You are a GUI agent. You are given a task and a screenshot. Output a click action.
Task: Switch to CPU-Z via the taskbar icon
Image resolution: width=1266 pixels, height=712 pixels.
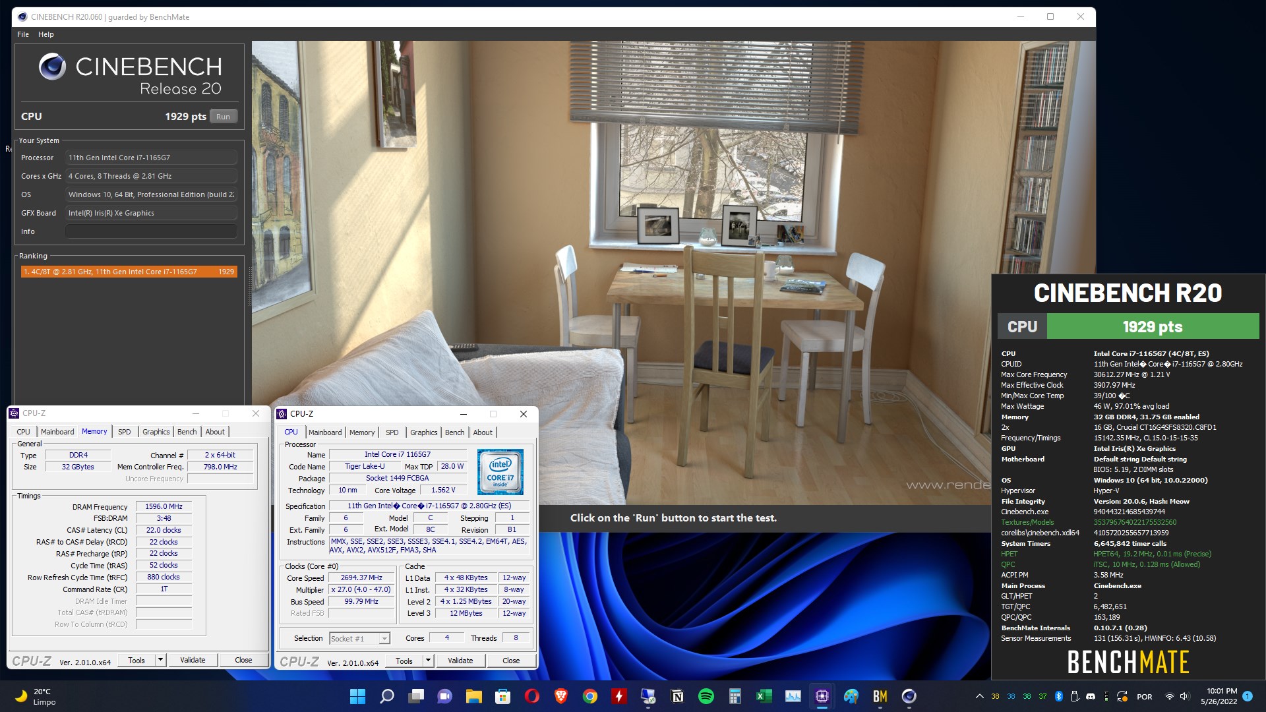tap(822, 696)
